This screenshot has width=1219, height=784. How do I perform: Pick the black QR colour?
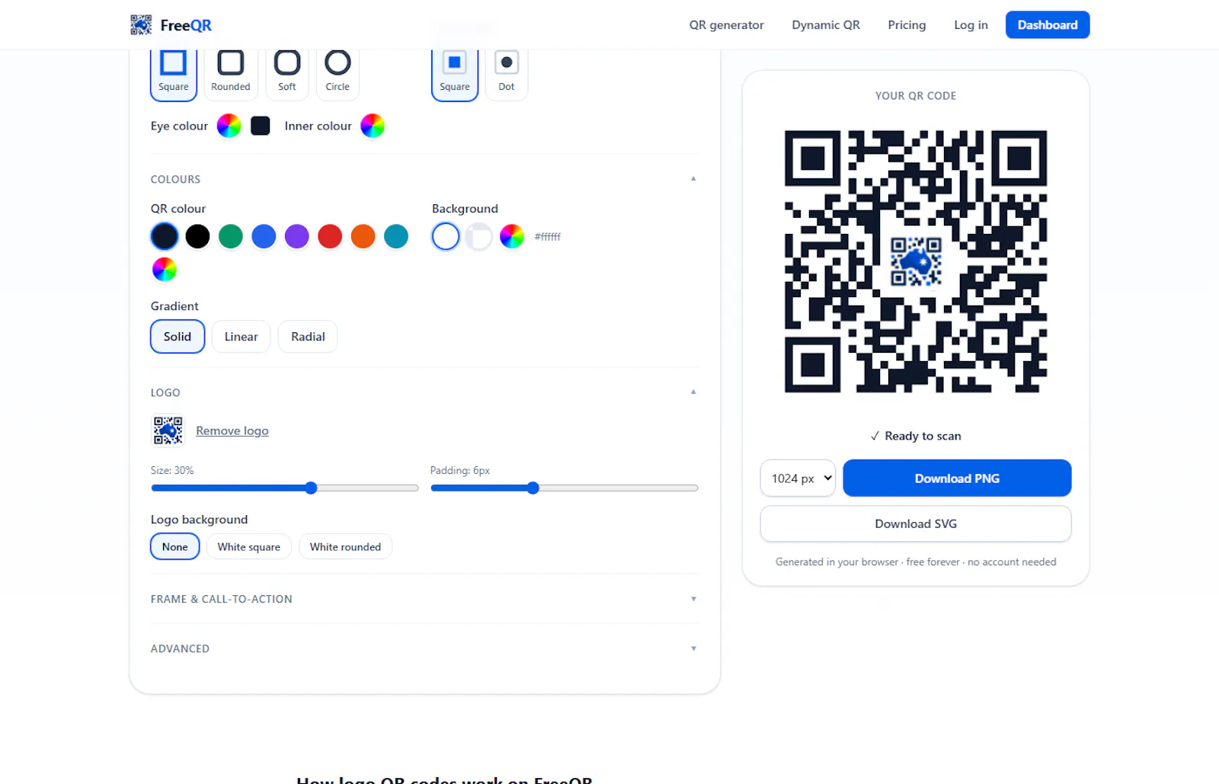197,236
